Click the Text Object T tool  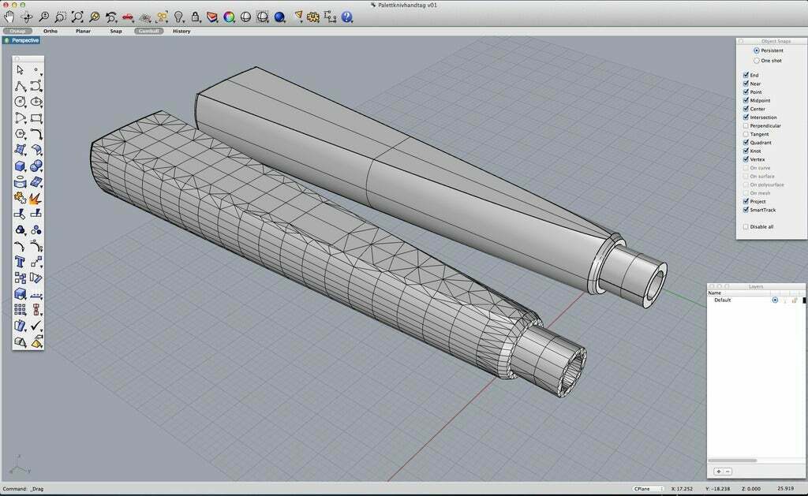[x=20, y=262]
